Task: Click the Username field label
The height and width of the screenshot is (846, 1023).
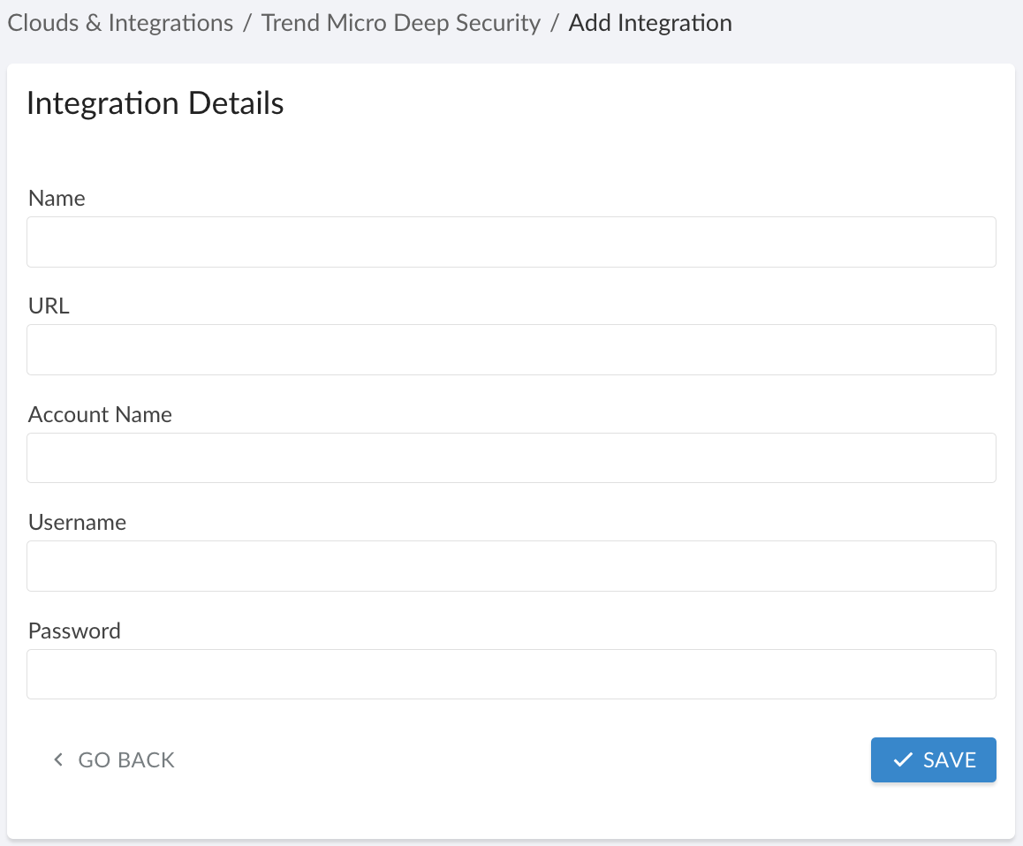Action: click(77, 522)
